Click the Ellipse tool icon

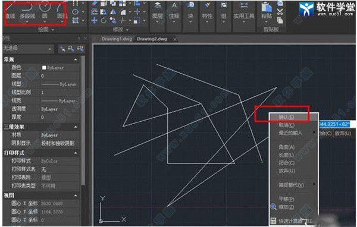point(76,12)
